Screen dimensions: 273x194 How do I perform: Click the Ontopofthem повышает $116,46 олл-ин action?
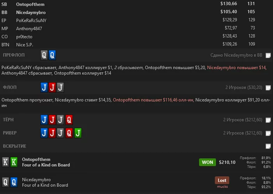point(153,100)
